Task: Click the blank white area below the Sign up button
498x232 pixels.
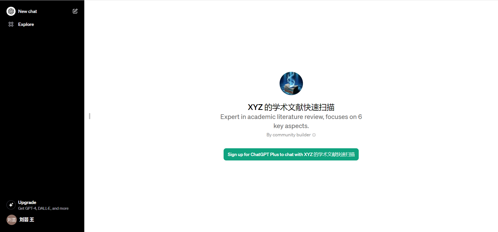Action: pos(291,194)
